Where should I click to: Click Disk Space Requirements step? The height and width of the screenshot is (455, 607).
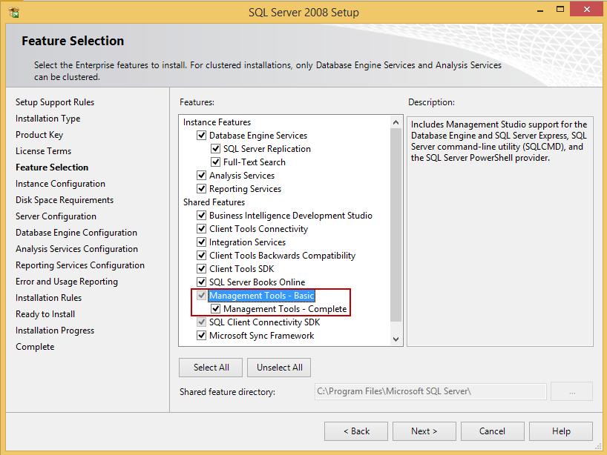[x=65, y=200]
